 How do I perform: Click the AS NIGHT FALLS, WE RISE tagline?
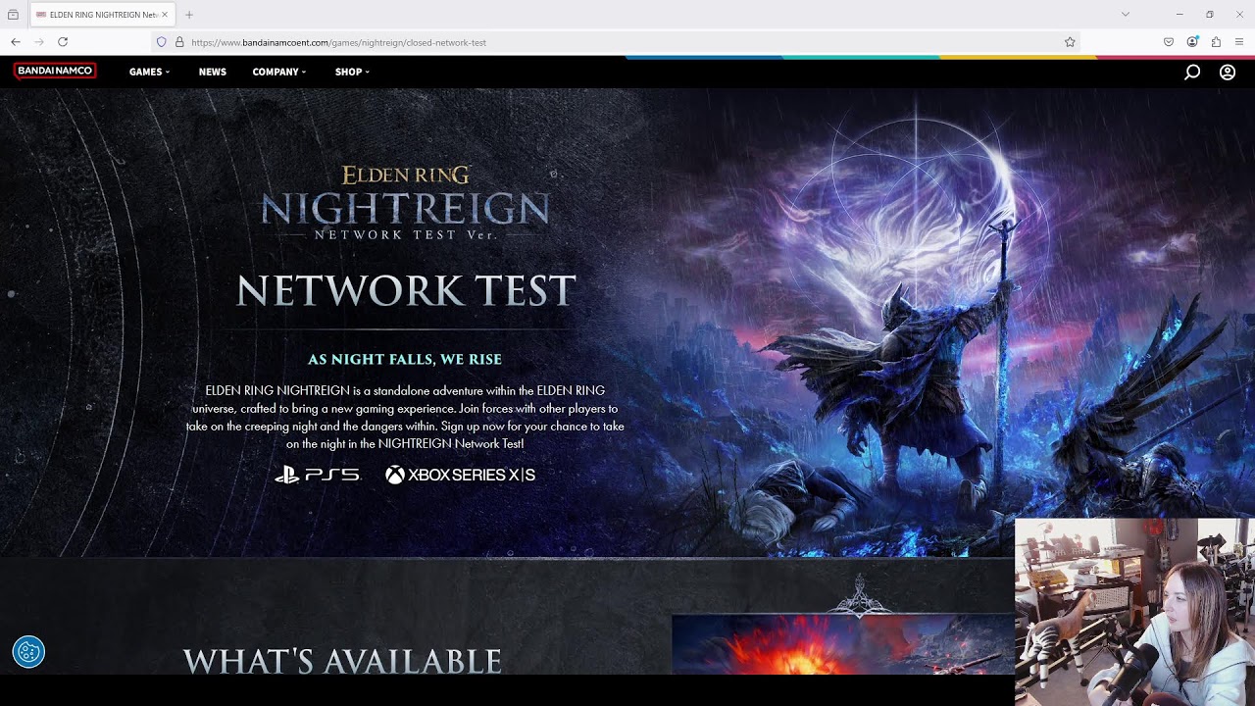point(405,360)
